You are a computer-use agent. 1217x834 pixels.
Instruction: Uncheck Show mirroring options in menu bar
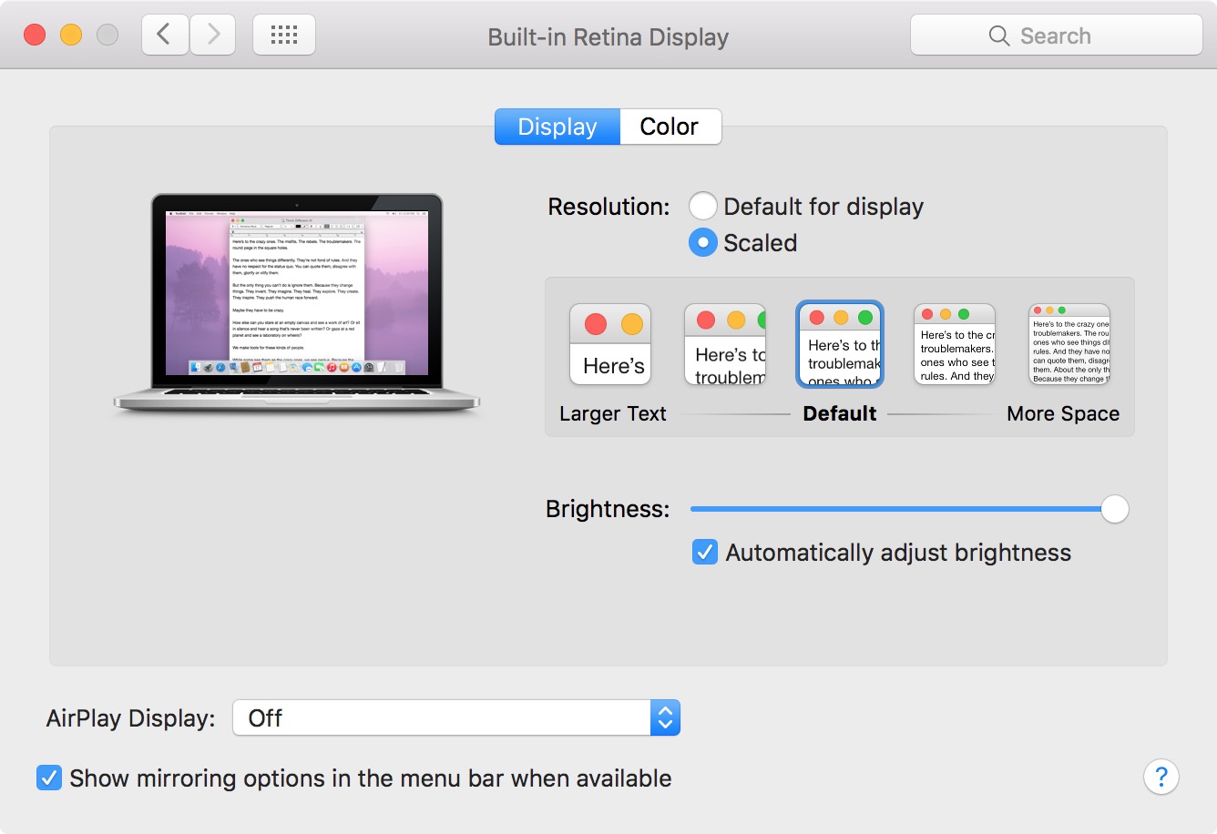point(49,778)
